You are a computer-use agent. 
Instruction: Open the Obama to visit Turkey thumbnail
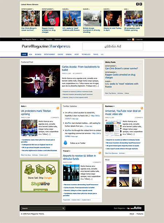click(x=113, y=18)
